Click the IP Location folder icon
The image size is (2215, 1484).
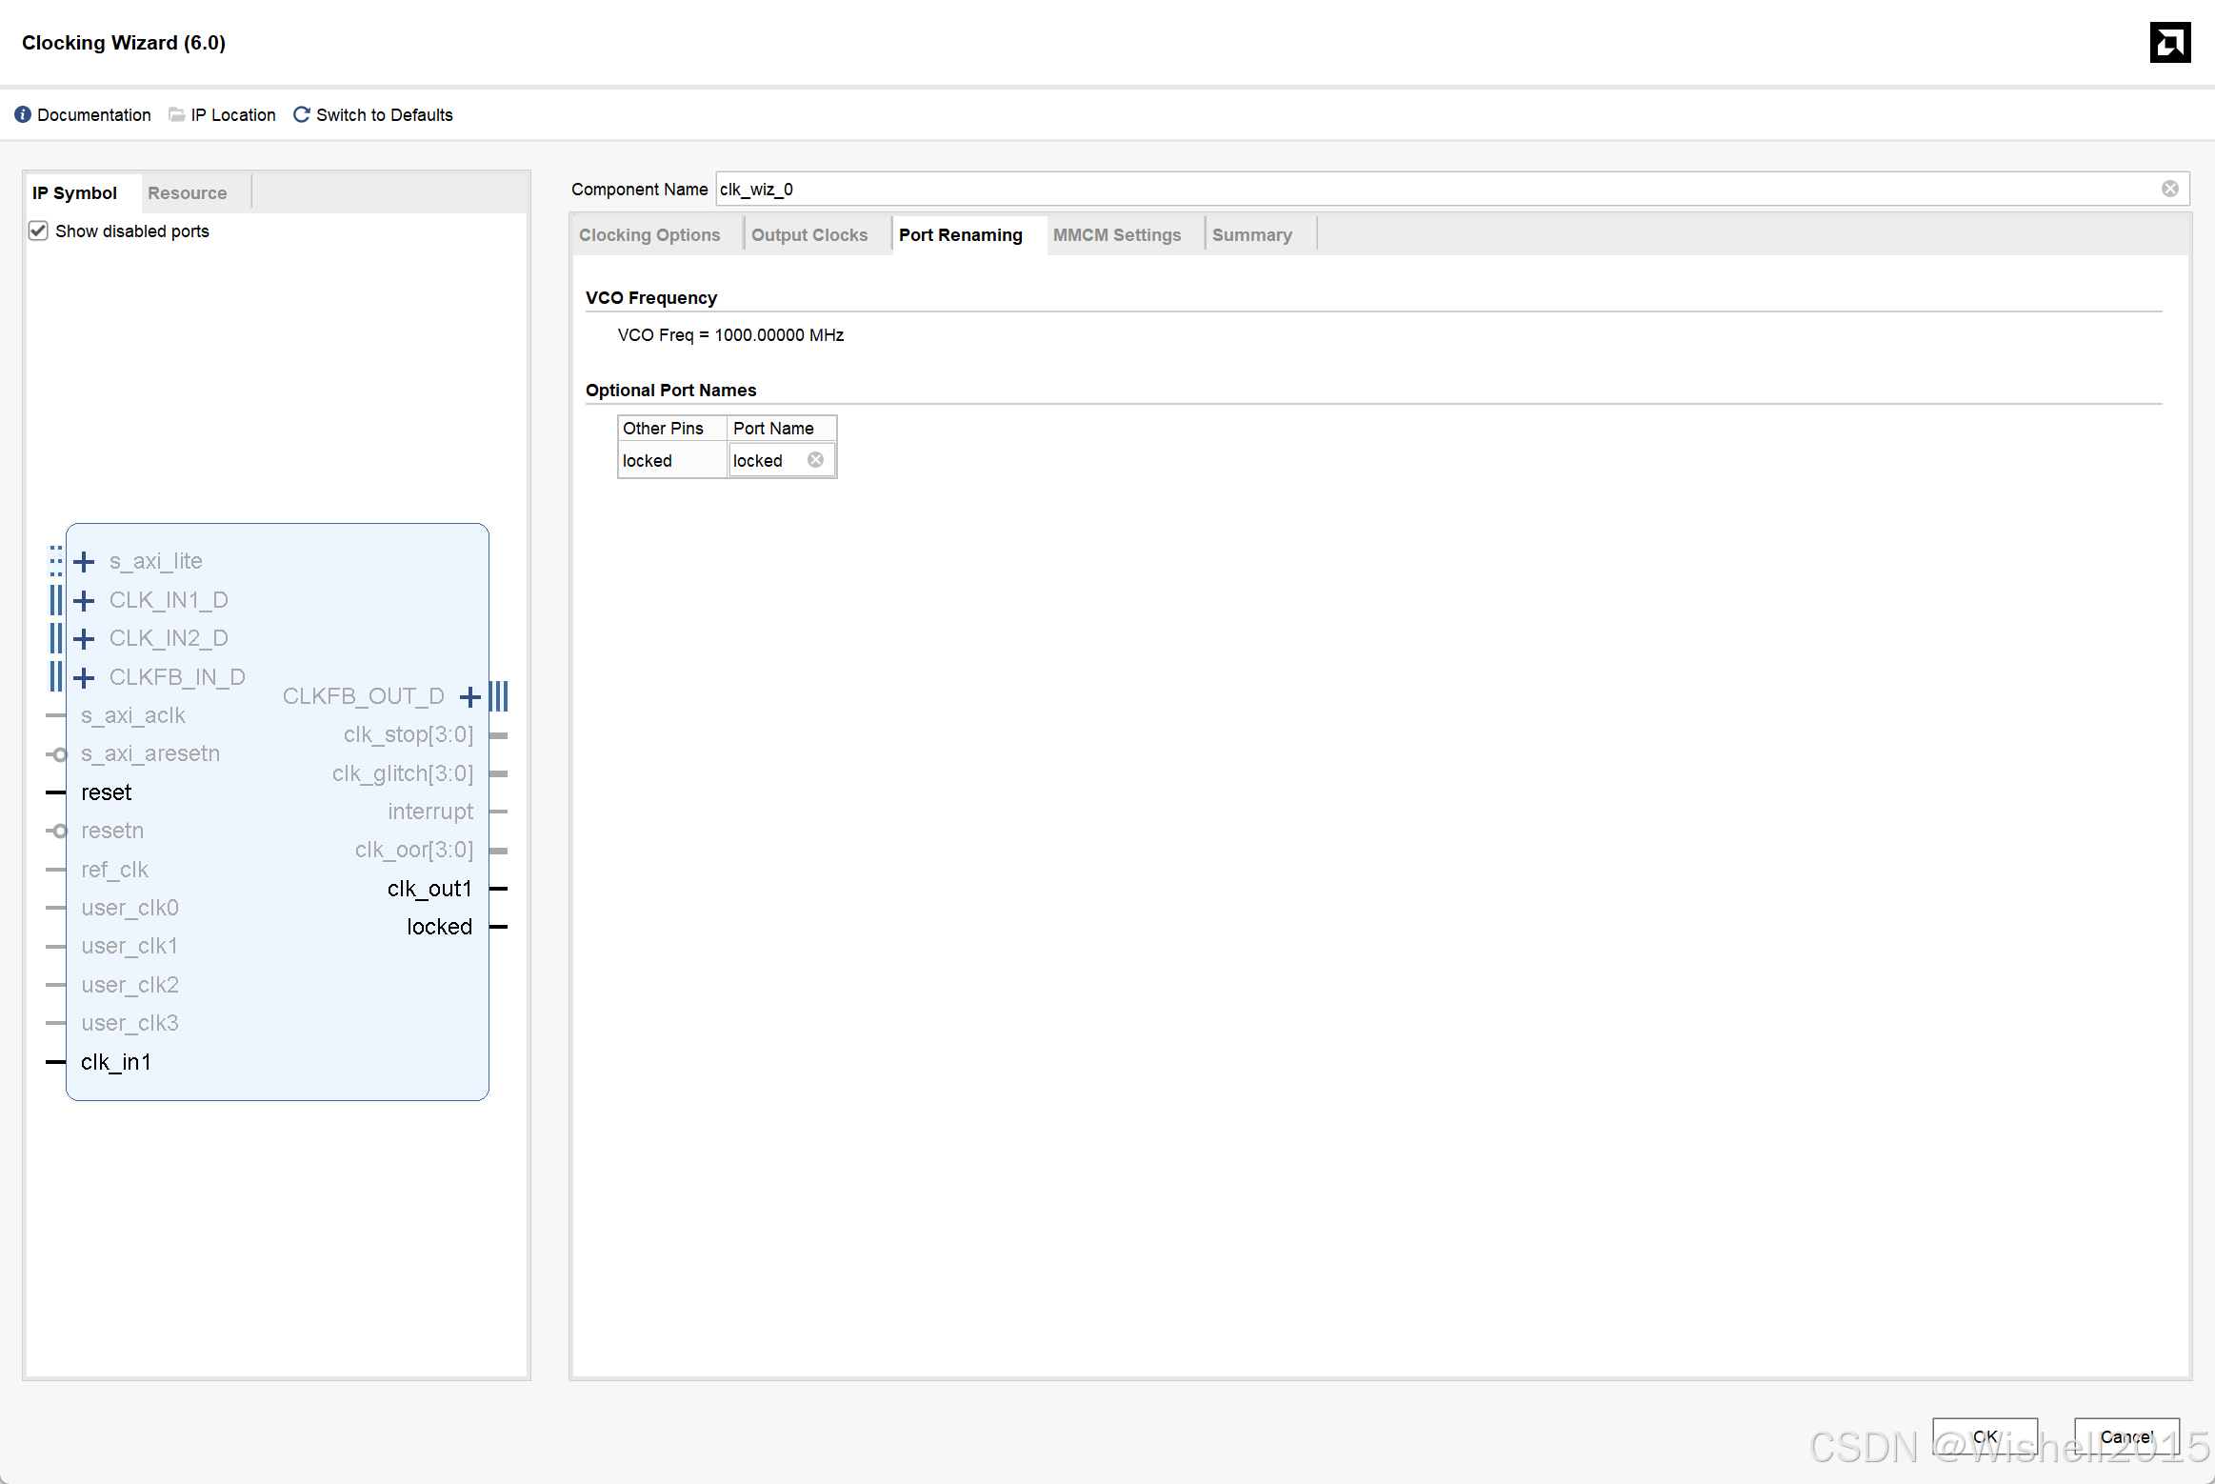(176, 114)
